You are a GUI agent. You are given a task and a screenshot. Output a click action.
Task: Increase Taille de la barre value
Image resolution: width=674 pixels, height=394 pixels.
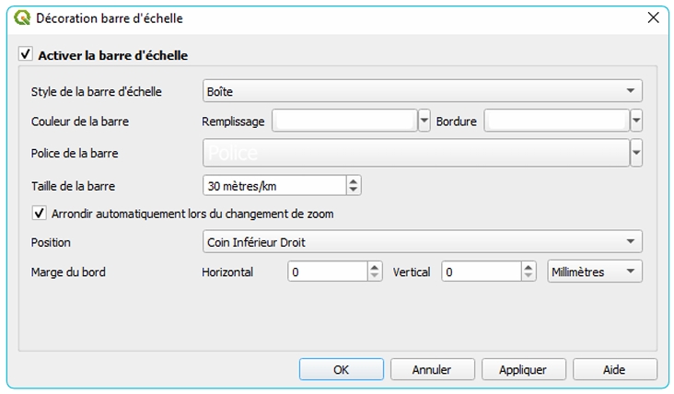tap(354, 181)
